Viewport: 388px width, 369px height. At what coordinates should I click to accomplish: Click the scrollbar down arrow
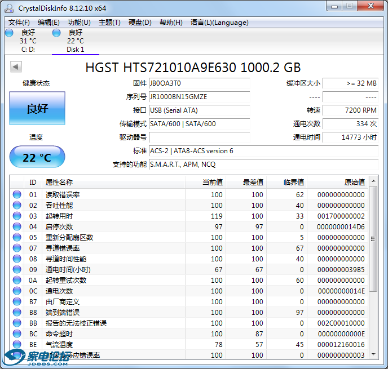373,354
